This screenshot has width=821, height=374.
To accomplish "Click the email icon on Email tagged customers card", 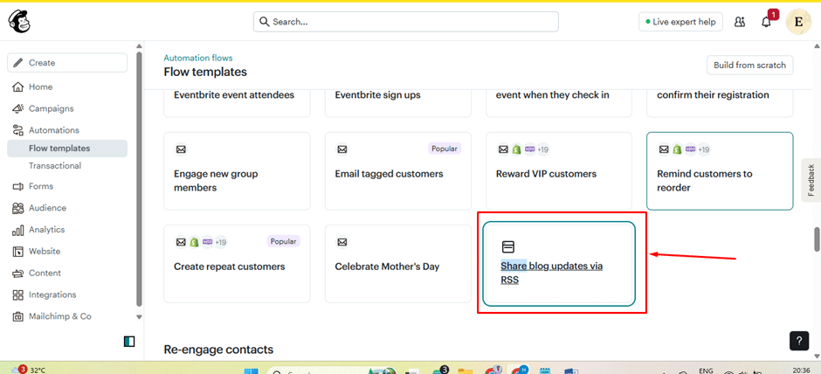I will [342, 149].
